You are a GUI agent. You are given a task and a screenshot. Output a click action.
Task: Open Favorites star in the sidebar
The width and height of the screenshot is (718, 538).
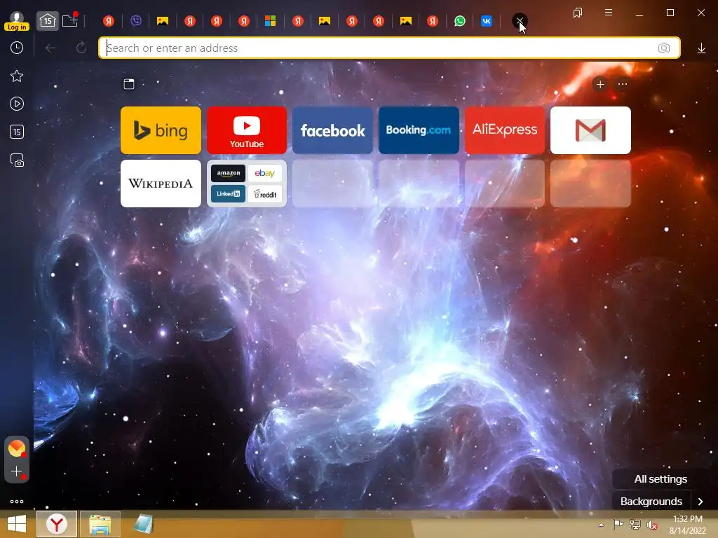17,76
